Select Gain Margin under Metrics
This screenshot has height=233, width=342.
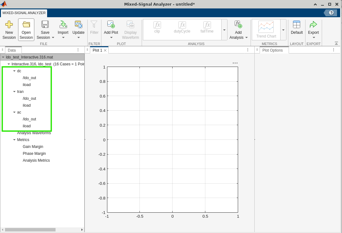(33, 146)
